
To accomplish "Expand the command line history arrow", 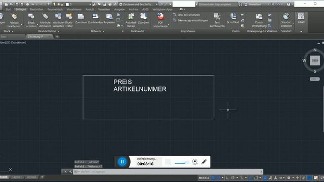I will [x=261, y=172].
